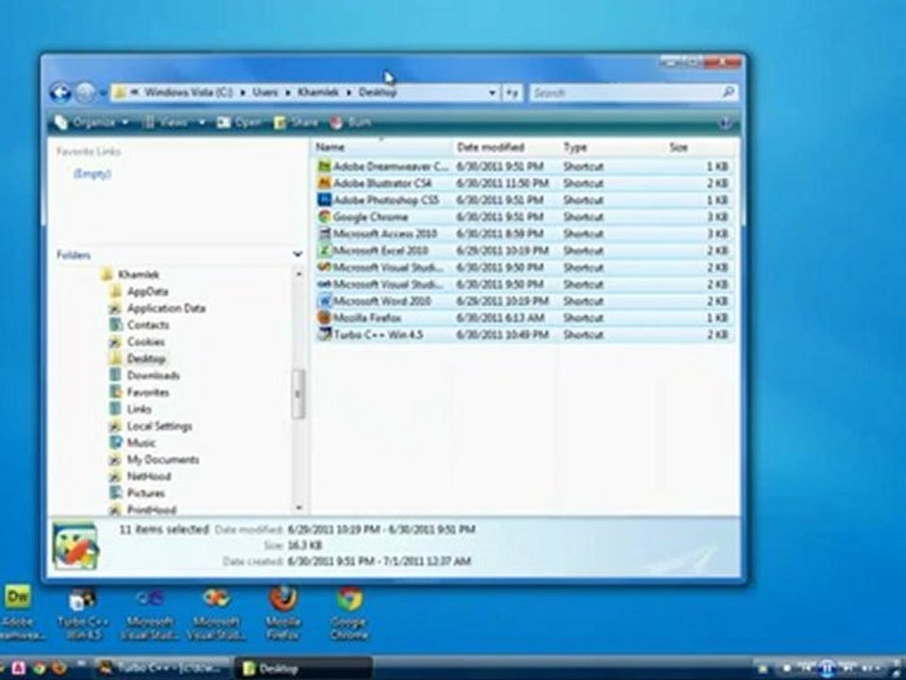This screenshot has width=906, height=680.
Task: Click Share in the toolbar
Action: coord(295,123)
